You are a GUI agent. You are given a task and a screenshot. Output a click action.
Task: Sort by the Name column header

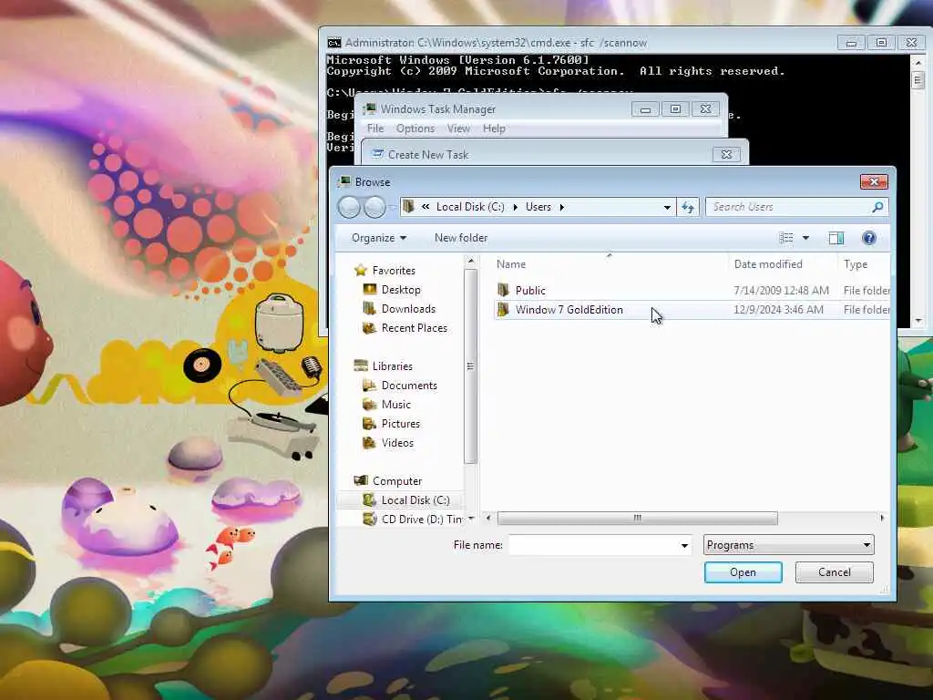pyautogui.click(x=610, y=264)
